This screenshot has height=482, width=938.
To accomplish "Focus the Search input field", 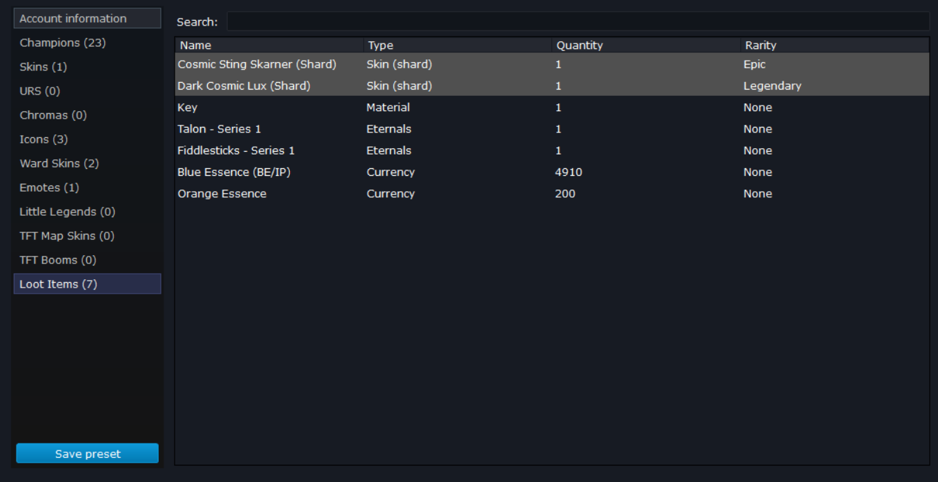I will point(578,21).
